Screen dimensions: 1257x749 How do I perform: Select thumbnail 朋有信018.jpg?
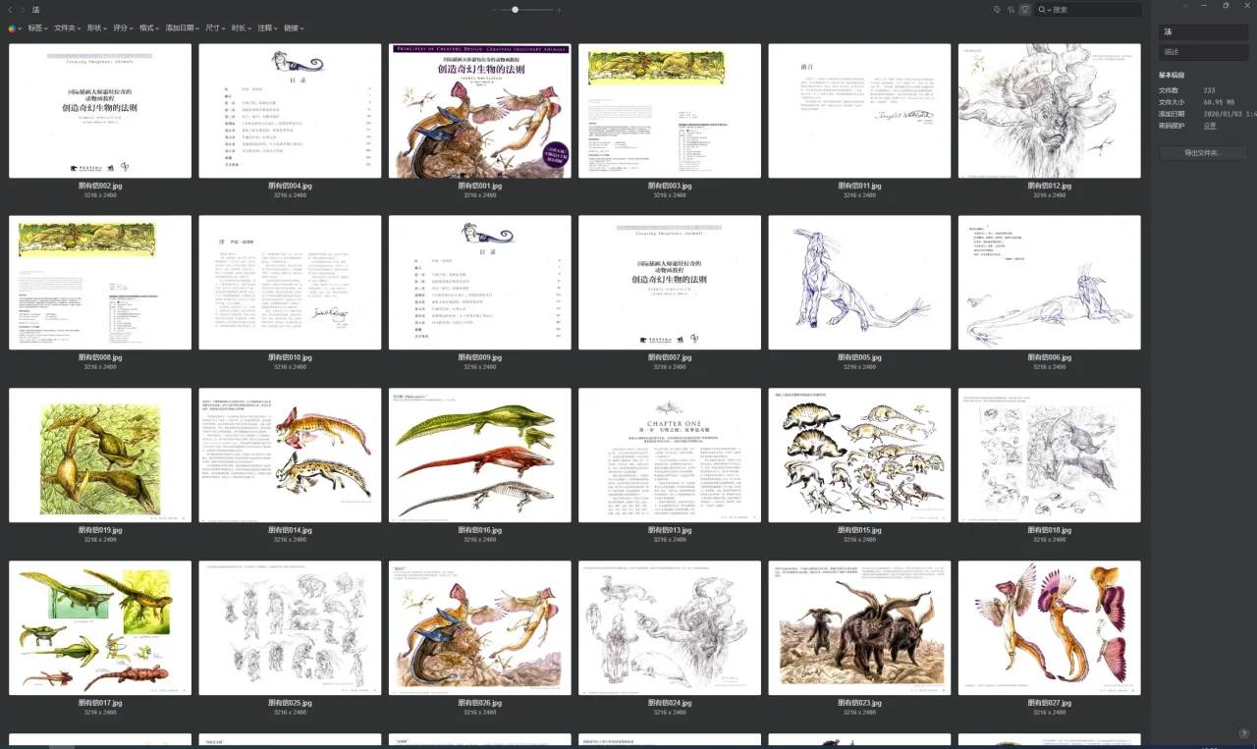[1050, 455]
